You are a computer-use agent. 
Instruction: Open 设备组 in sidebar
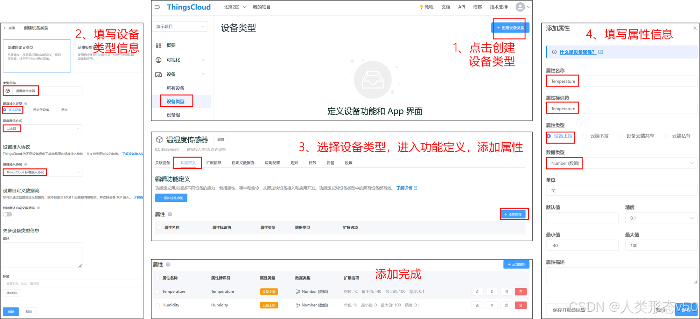(173, 115)
